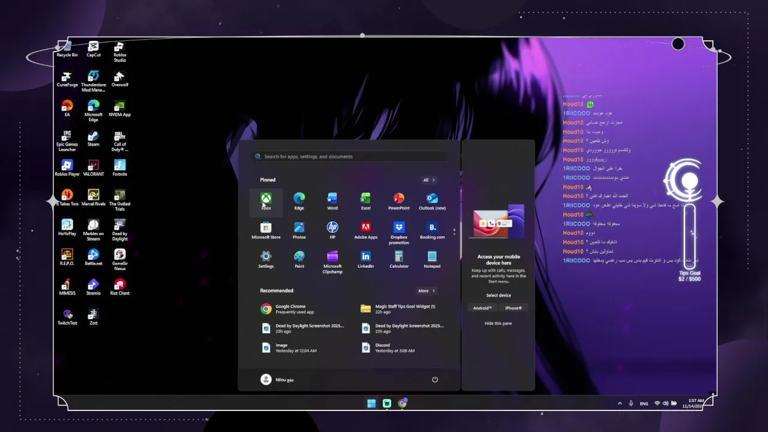
Task: Select the CurseForge desktop icon
Action: [x=67, y=79]
